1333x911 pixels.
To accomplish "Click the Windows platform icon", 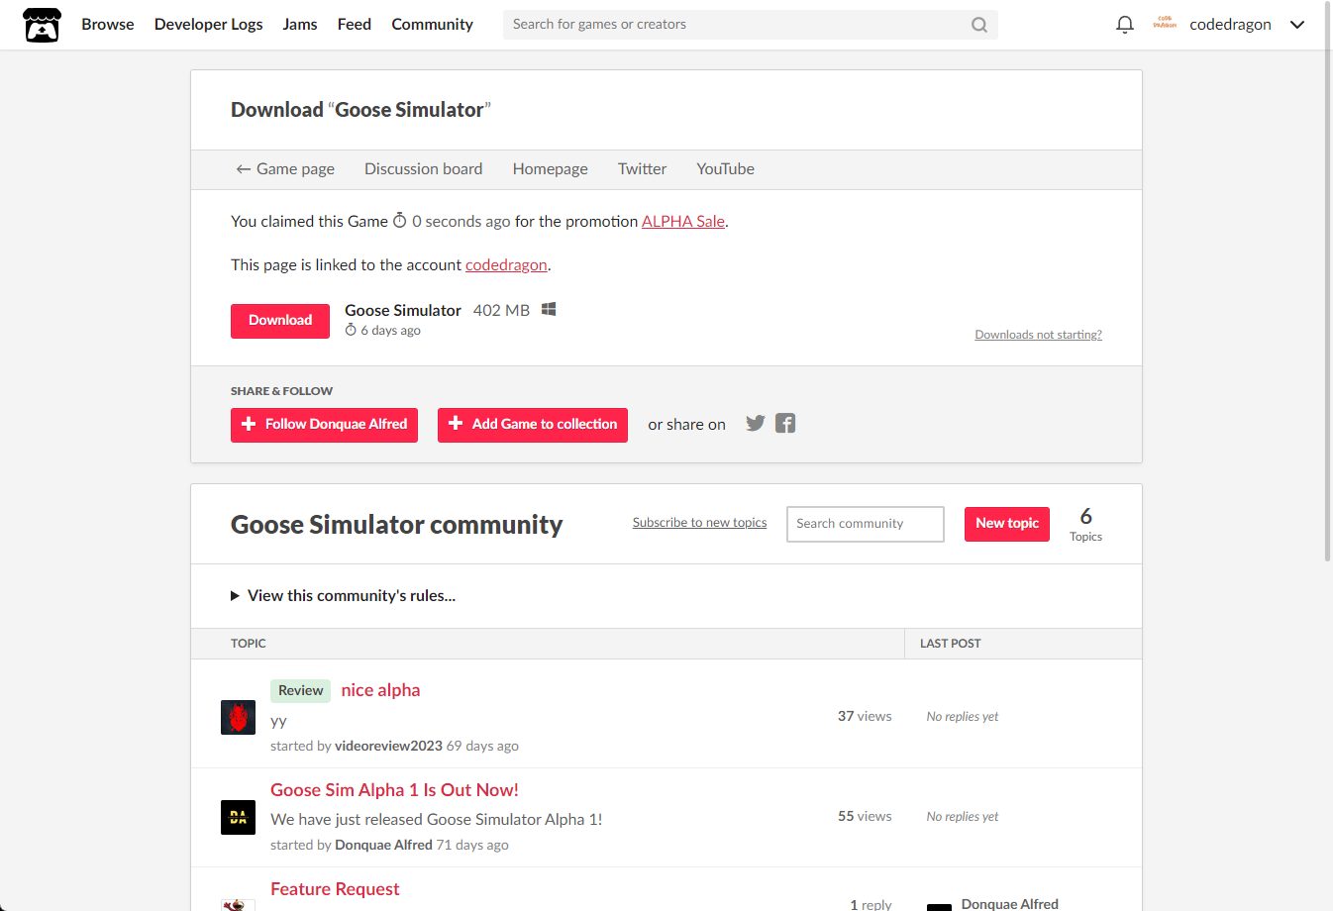I will 549,310.
